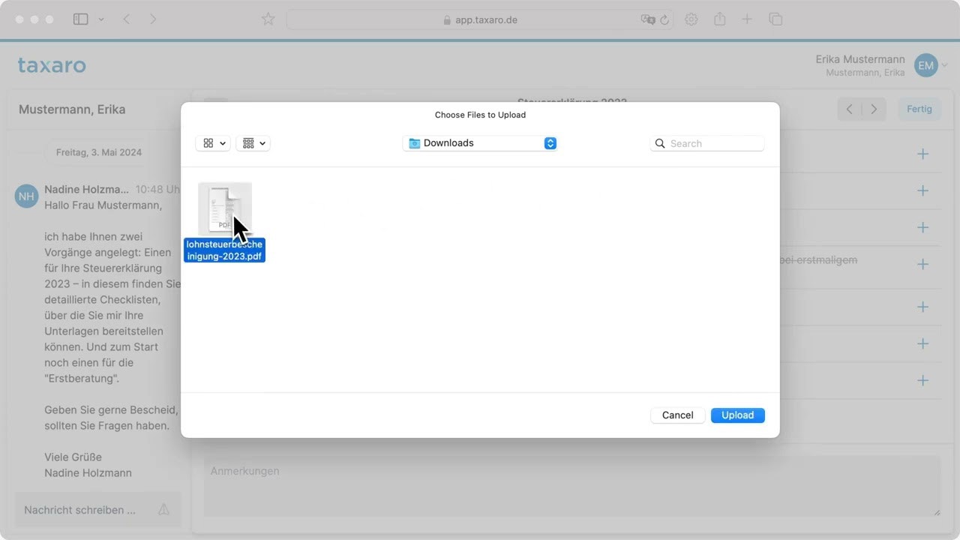Screen dimensions: 960x540
Task: Click the Safari share icon
Action: pos(719,19)
